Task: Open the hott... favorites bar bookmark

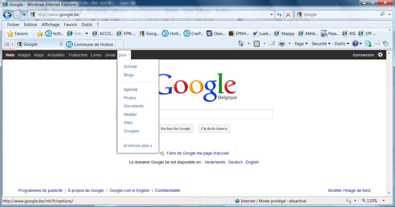Action: [55, 34]
